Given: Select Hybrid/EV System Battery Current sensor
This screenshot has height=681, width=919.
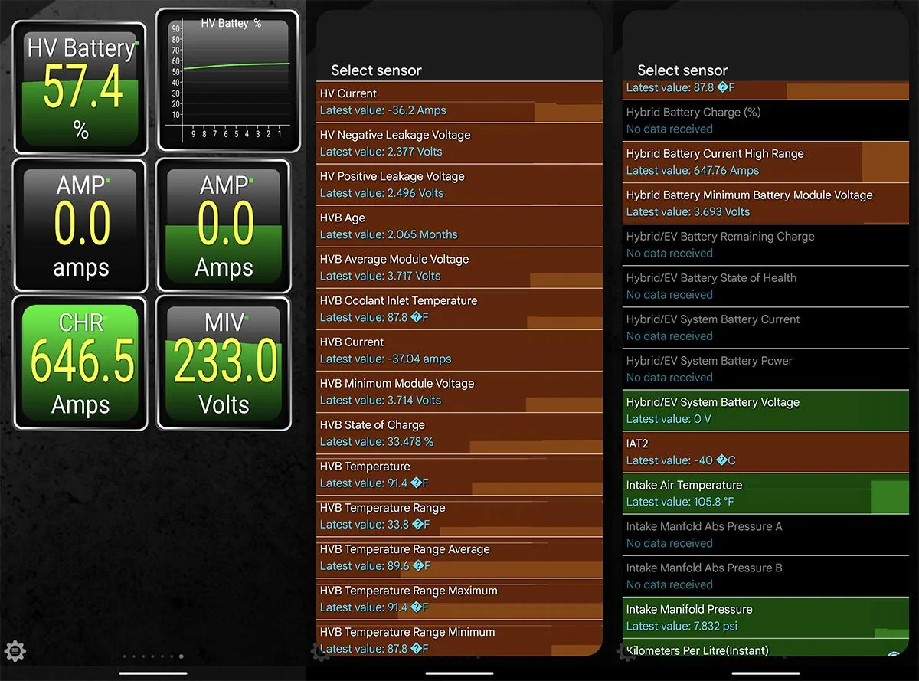Looking at the screenshot, I should pyautogui.click(x=766, y=327).
